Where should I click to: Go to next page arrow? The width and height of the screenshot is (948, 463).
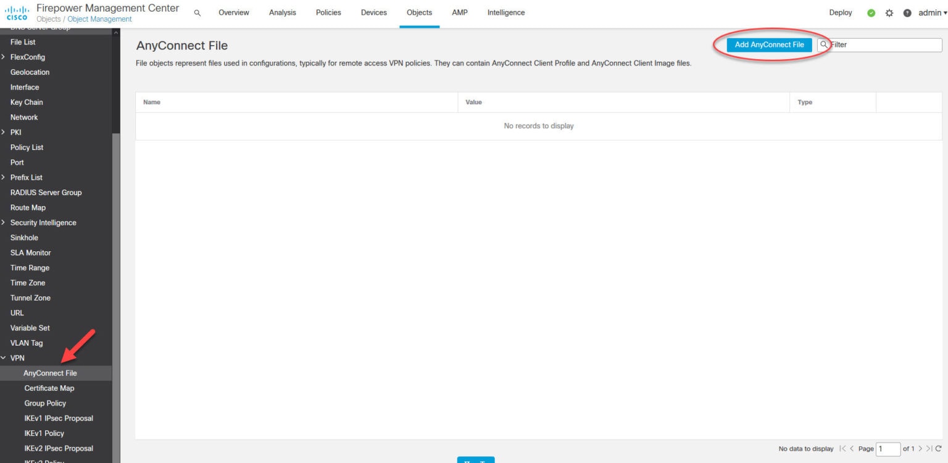point(920,449)
